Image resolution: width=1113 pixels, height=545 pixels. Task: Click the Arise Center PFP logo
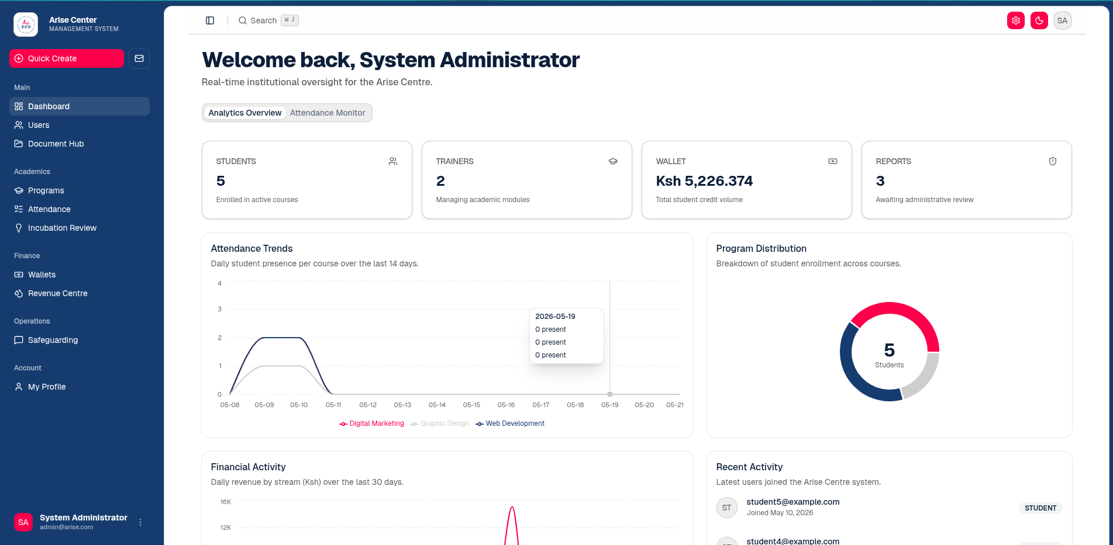(x=26, y=25)
